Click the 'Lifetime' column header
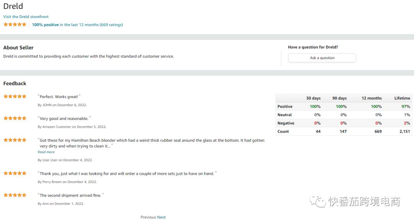 (x=402, y=98)
